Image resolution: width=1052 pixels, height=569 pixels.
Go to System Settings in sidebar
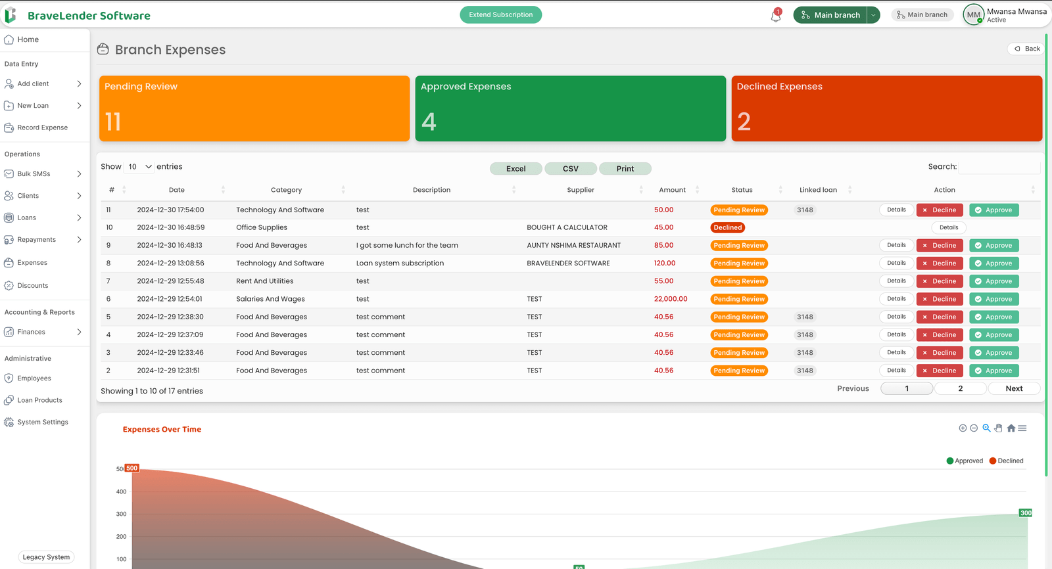pyautogui.click(x=42, y=422)
